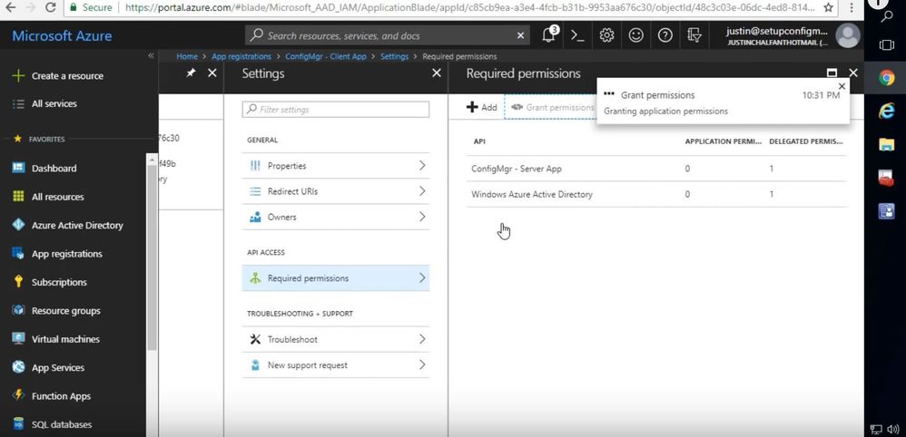906x437 pixels.
Task: Expand the Properties settings row
Action: (x=335, y=166)
